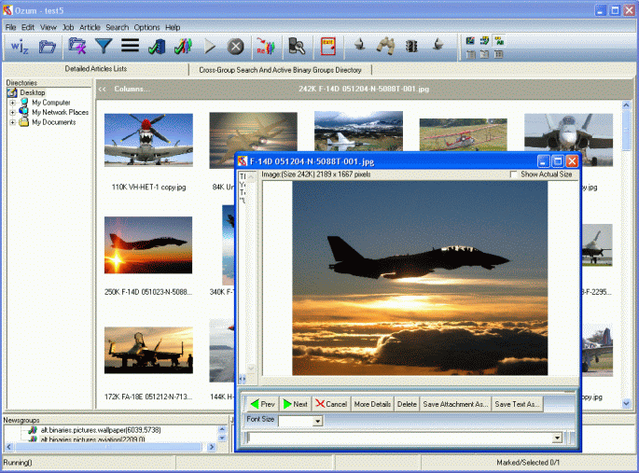This screenshot has width=639, height=473.
Task: Enable the Show Actual Size checkbox
Action: pos(515,174)
